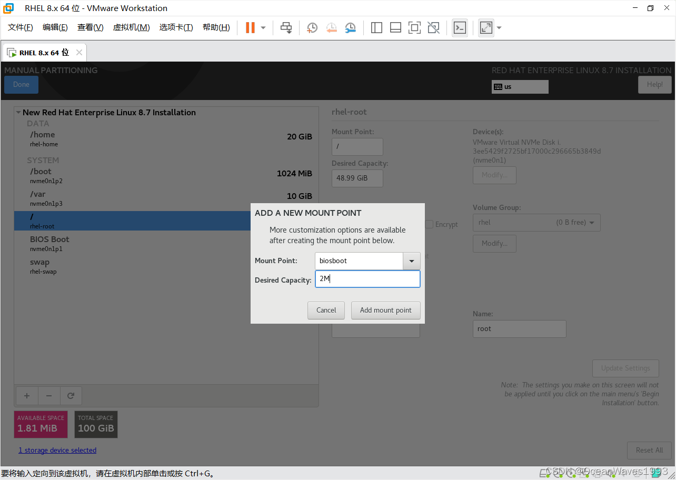Click Cancel in the mount point dialog
The width and height of the screenshot is (676, 480).
pos(326,311)
